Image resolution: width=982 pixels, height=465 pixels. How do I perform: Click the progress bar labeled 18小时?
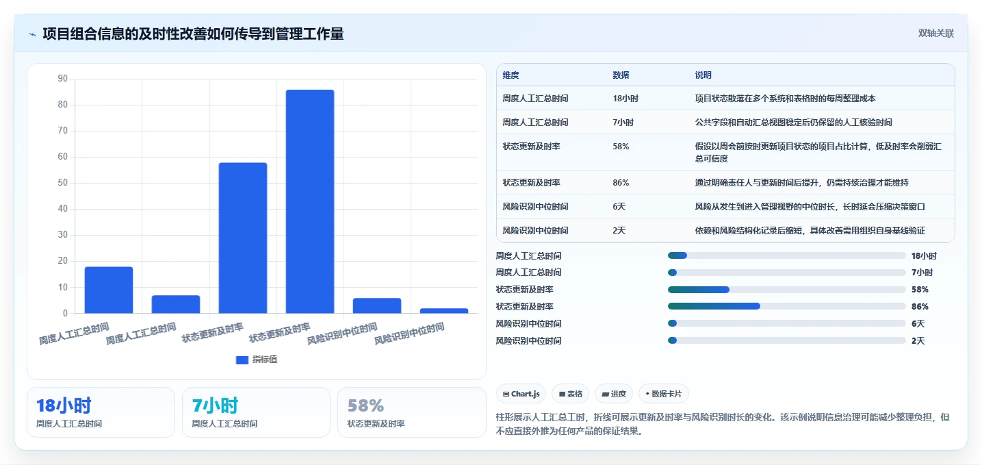tap(787, 255)
